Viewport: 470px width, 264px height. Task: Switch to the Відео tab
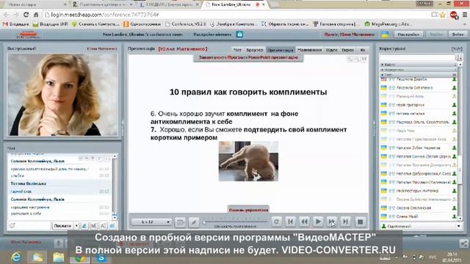pyautogui.click(x=331, y=50)
